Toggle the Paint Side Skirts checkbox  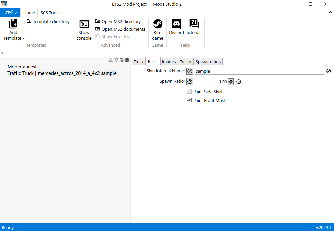189,92
